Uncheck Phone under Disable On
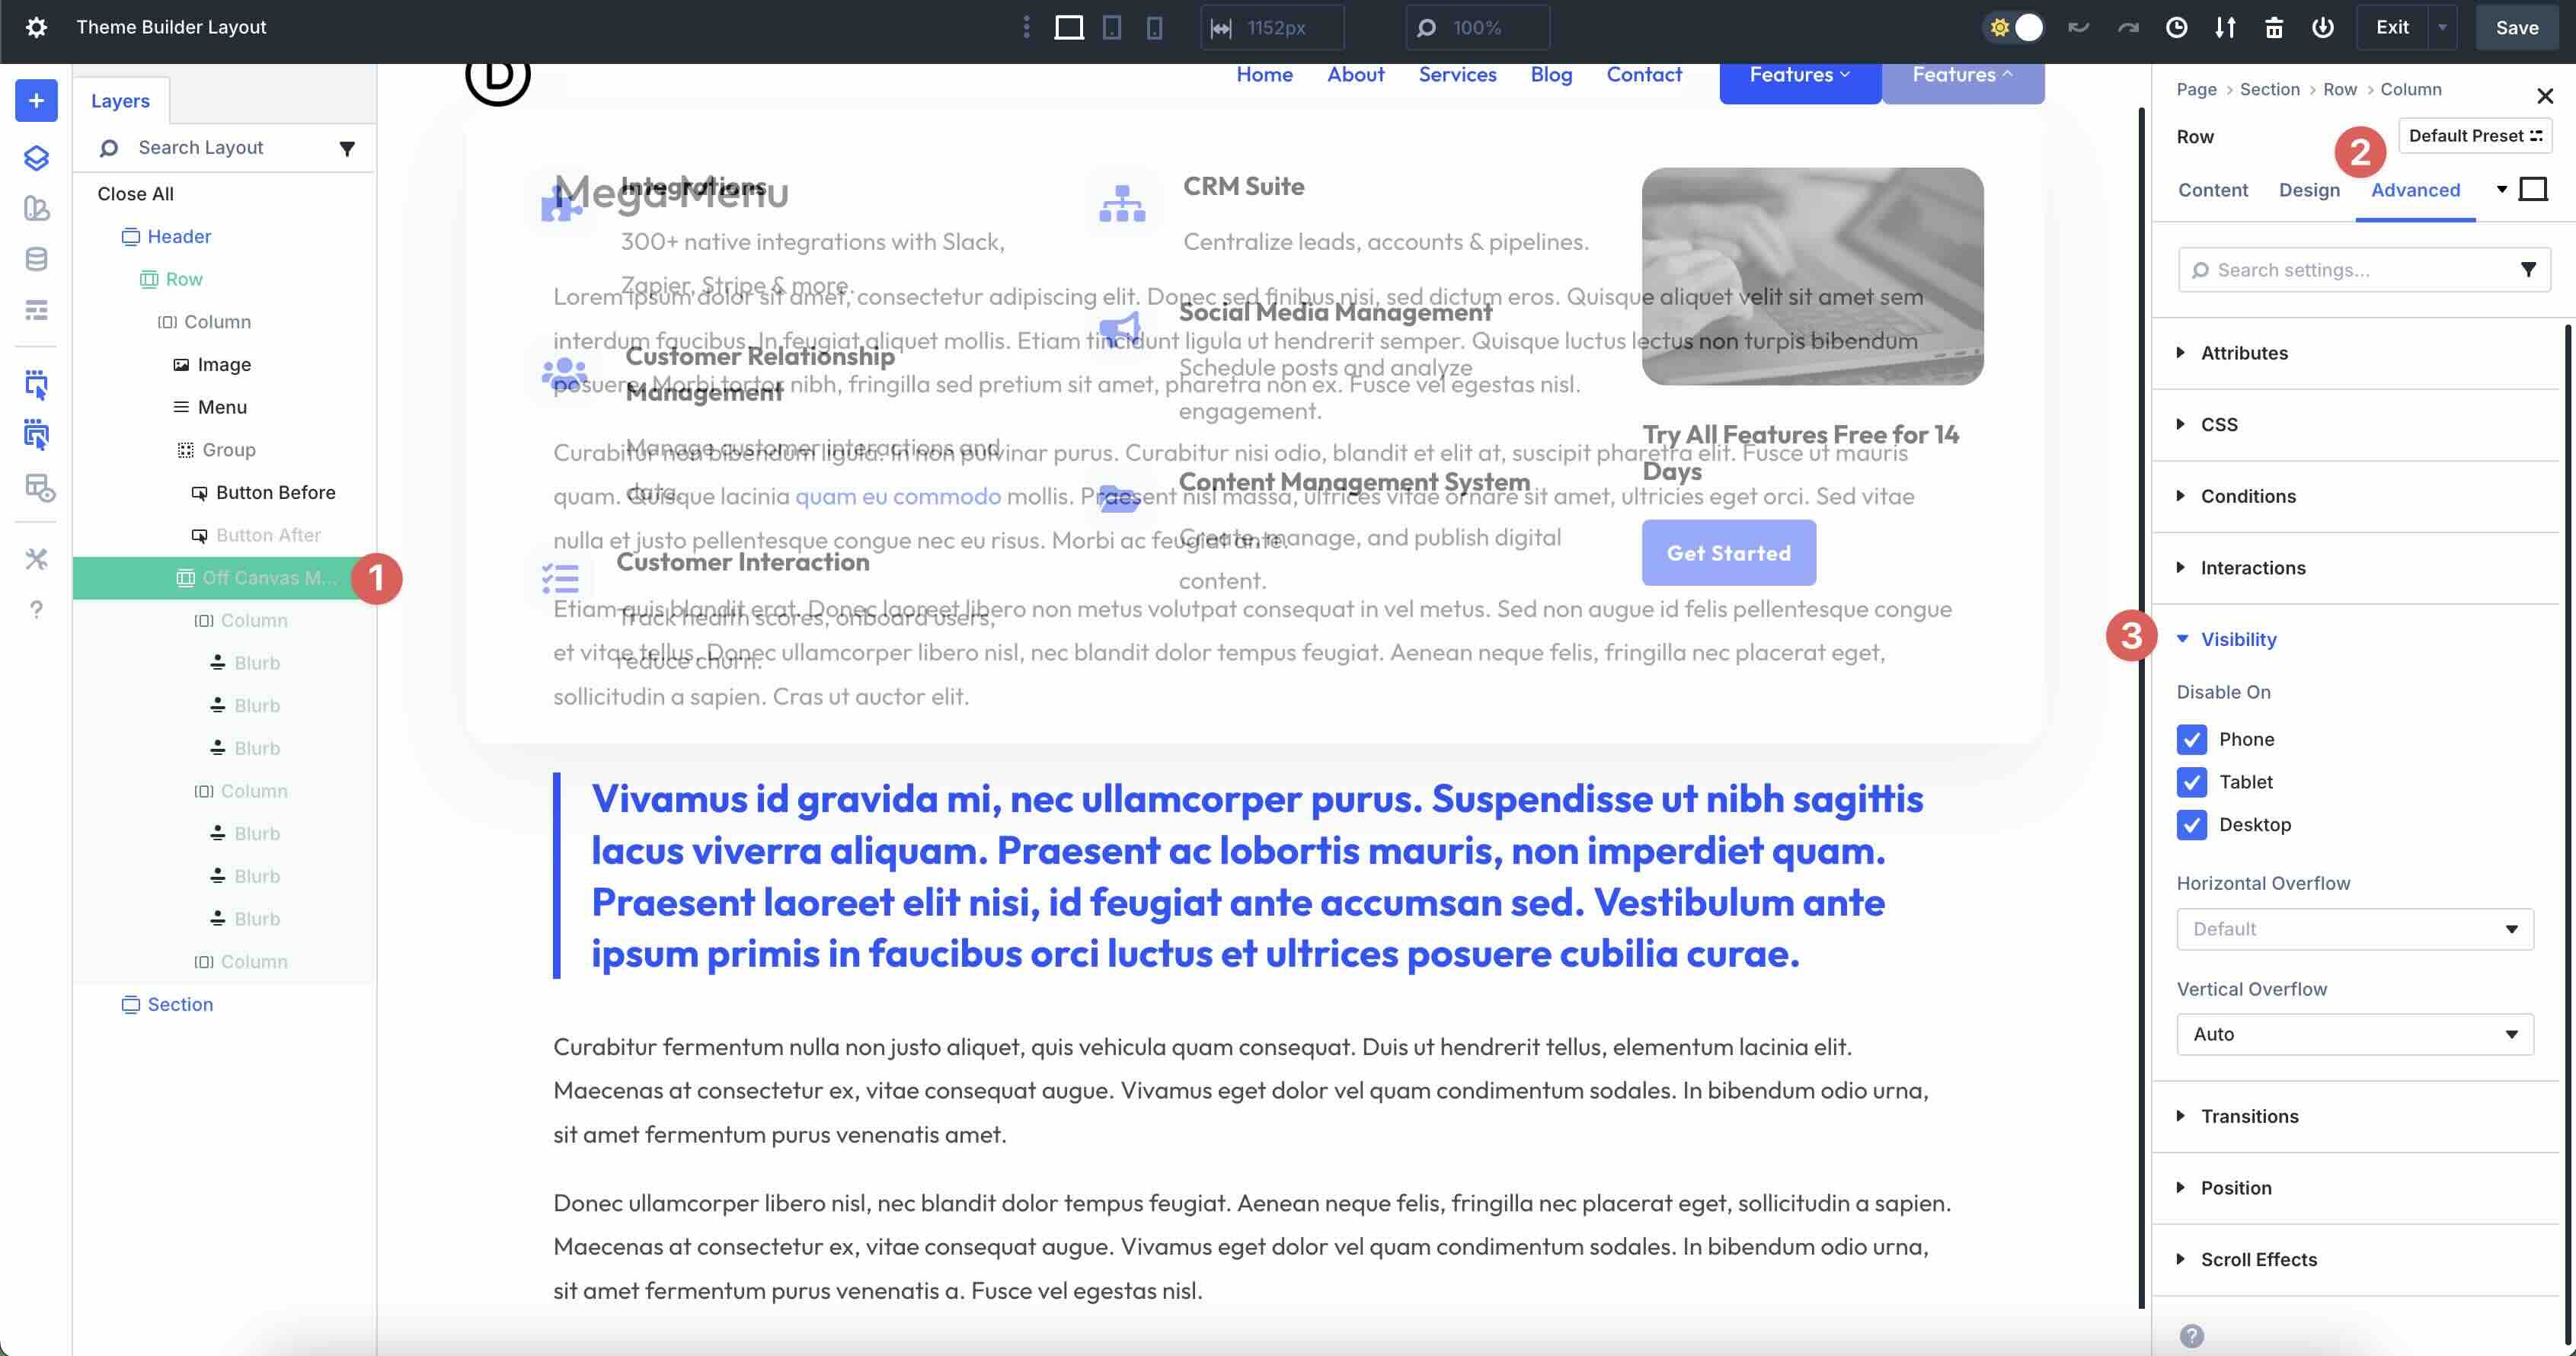The height and width of the screenshot is (1356, 2576). [2192, 739]
